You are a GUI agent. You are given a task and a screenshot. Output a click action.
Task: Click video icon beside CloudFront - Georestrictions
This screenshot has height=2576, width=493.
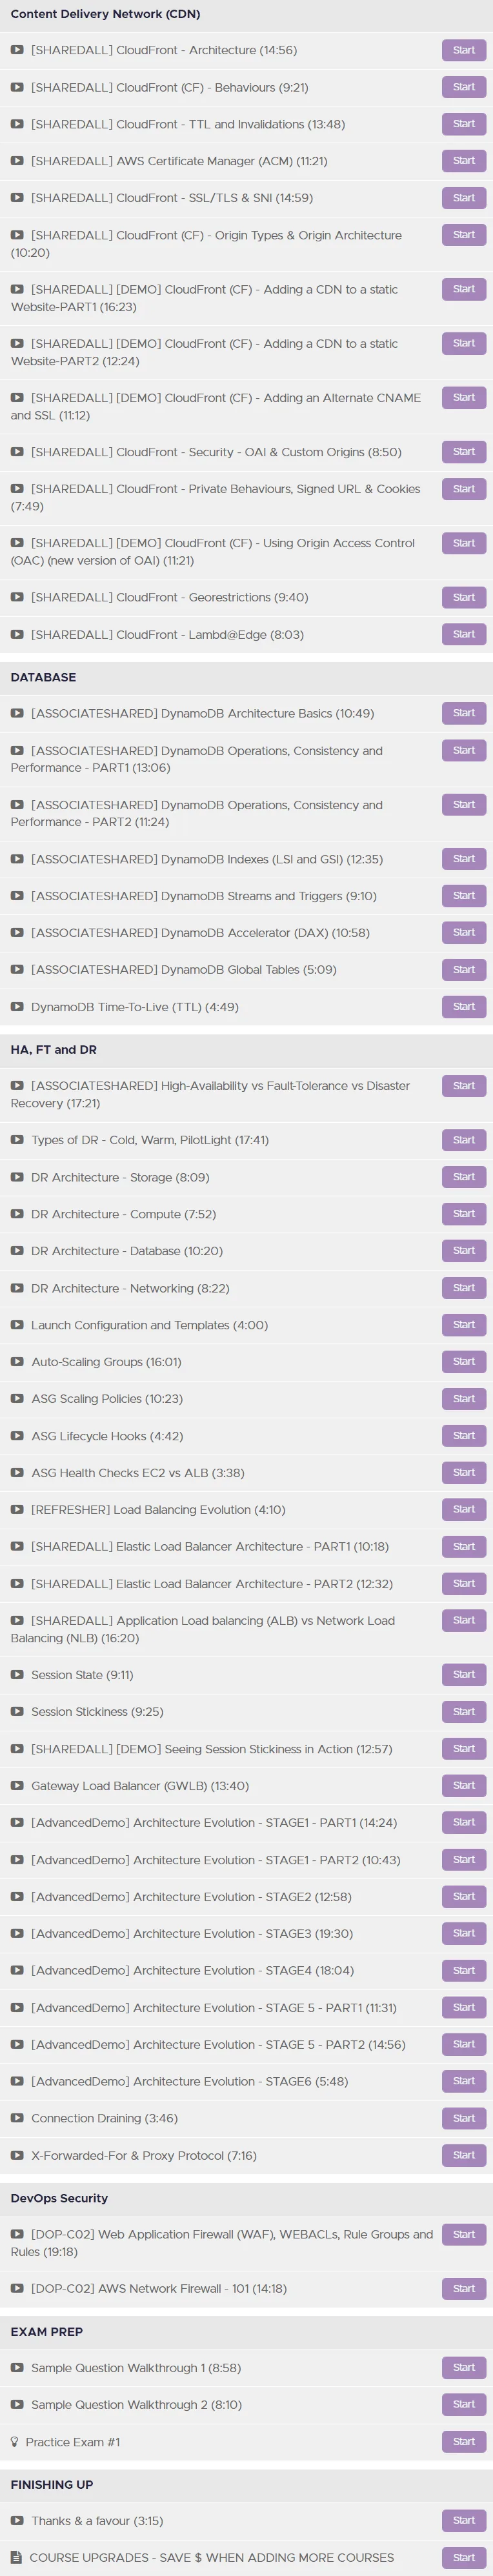click(17, 597)
